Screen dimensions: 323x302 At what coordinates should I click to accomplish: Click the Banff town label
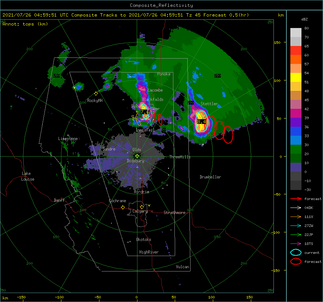click(59, 200)
